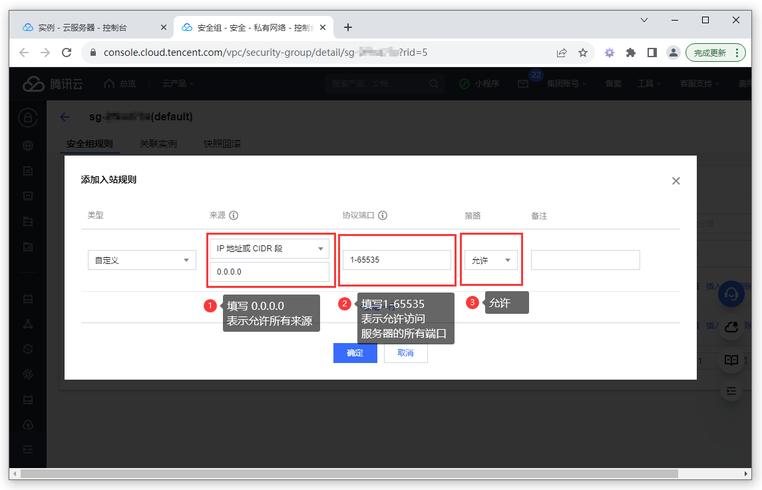Click the 小程序 mini program icon
This screenshot has width=762, height=490.
[x=476, y=83]
